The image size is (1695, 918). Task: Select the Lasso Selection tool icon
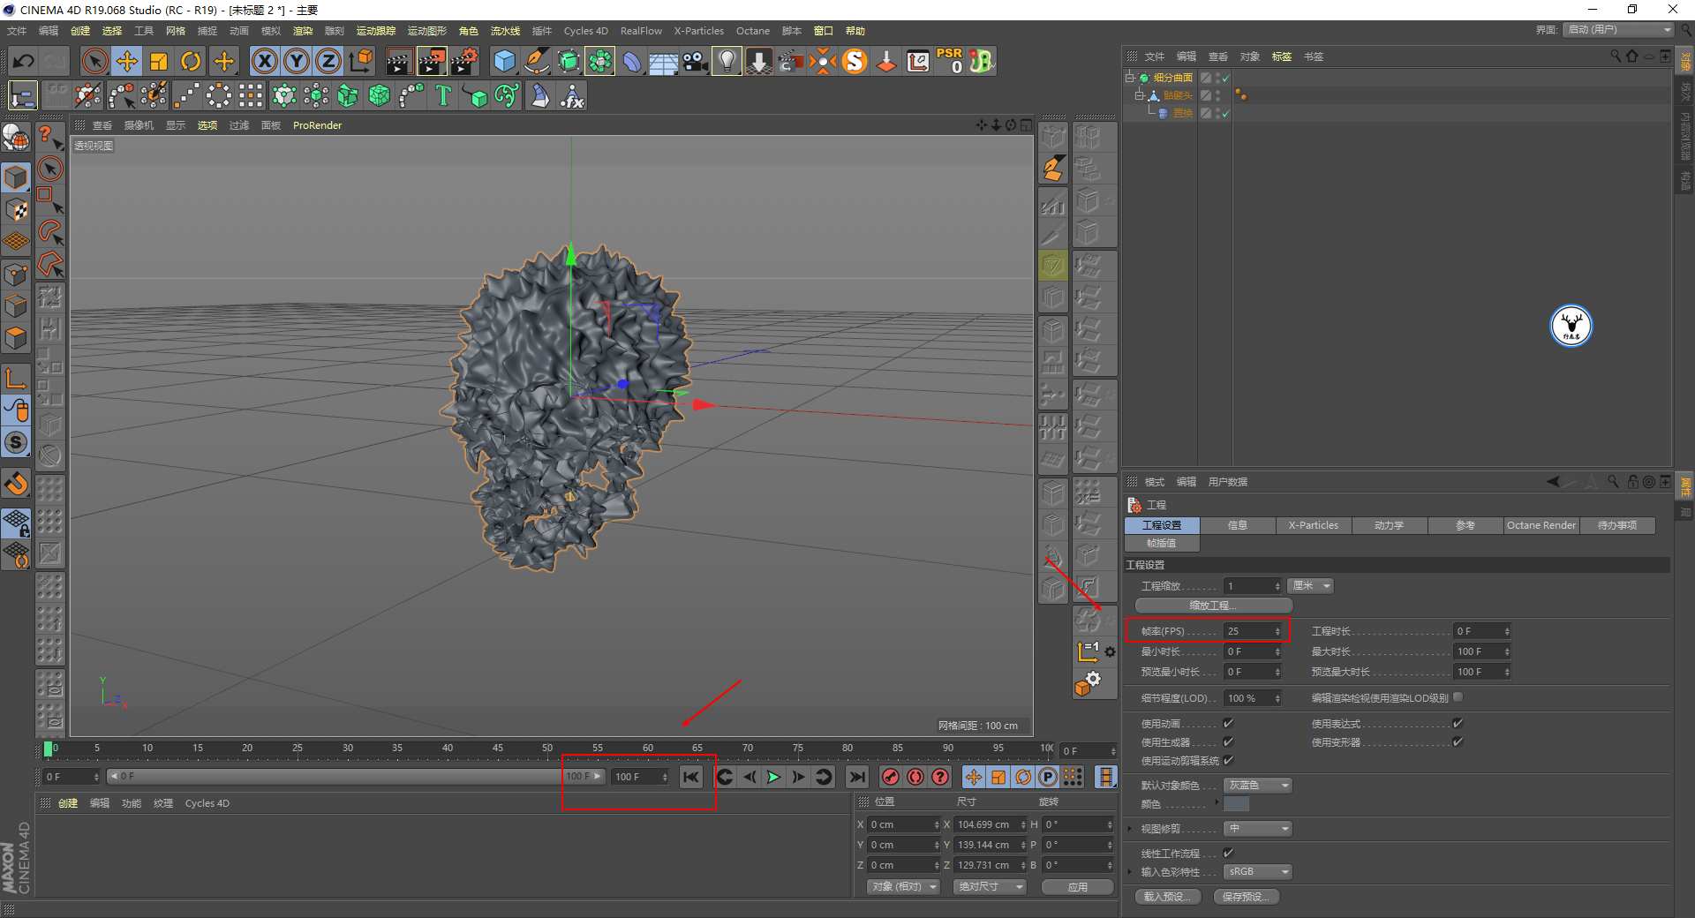[50, 232]
